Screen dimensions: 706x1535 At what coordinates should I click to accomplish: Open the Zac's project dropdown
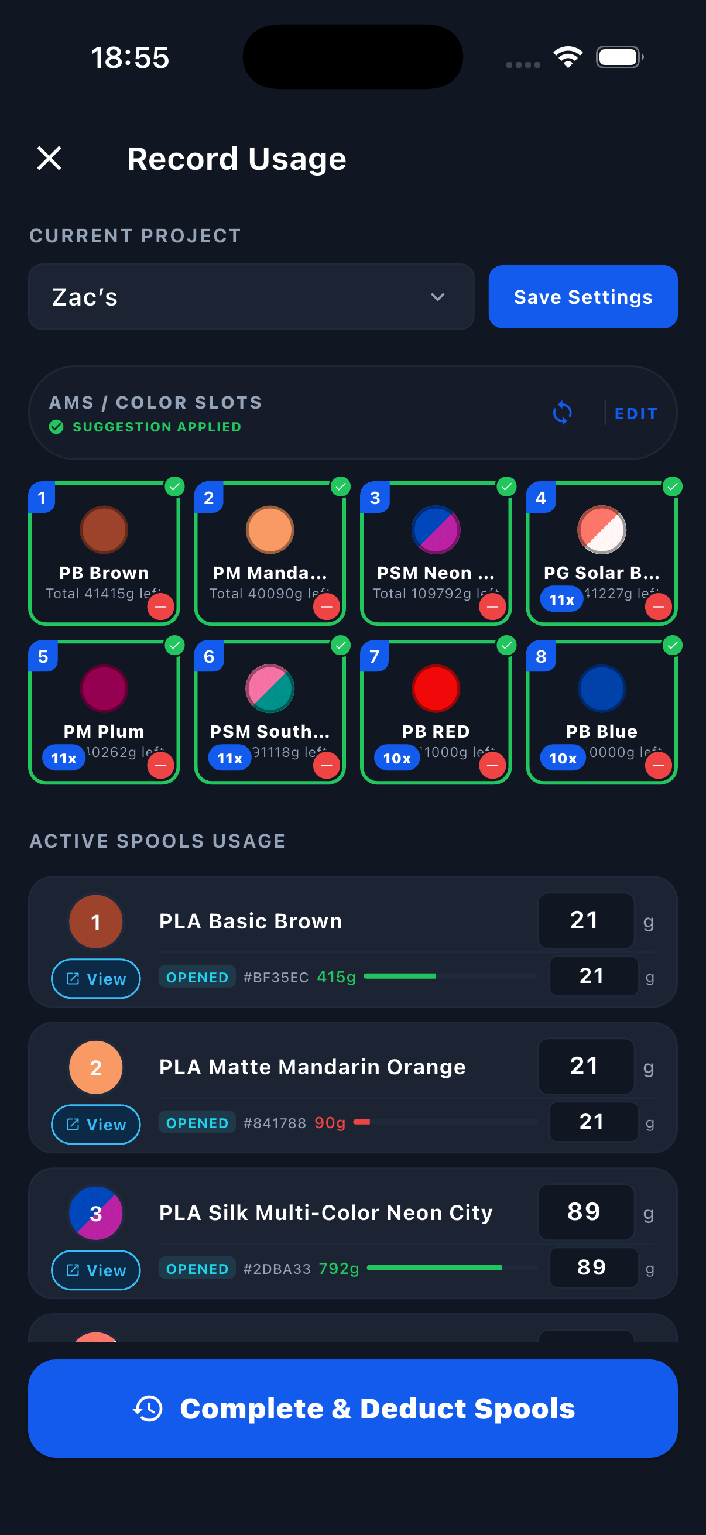(251, 297)
